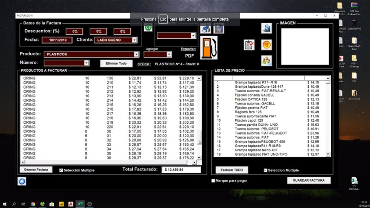Click Total Facturado field $ 13.459,84
This screenshot has width=370, height=208.
coord(181,170)
